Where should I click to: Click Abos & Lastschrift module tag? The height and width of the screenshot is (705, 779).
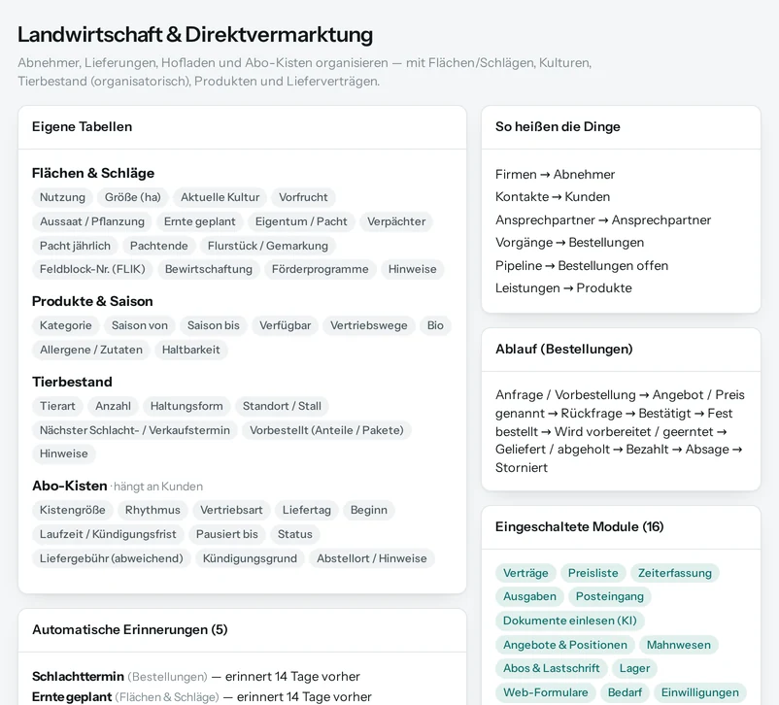point(552,669)
